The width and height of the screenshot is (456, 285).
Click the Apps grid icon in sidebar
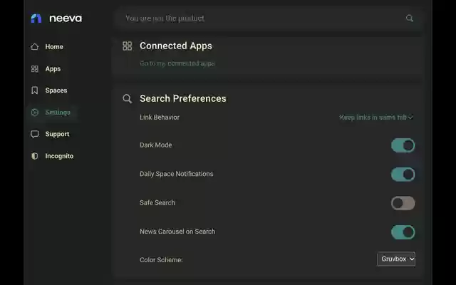click(35, 68)
